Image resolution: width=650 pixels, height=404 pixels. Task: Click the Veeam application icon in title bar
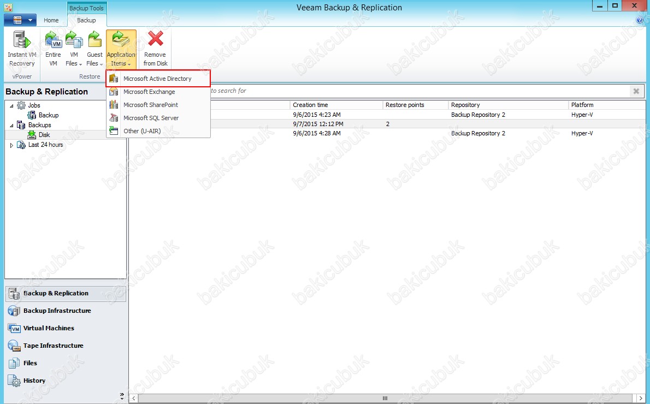point(8,7)
